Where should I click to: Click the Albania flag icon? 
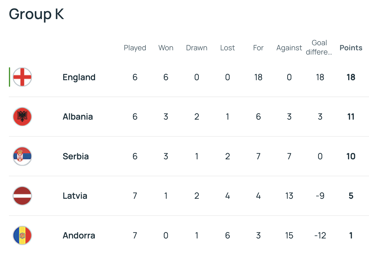click(22, 117)
